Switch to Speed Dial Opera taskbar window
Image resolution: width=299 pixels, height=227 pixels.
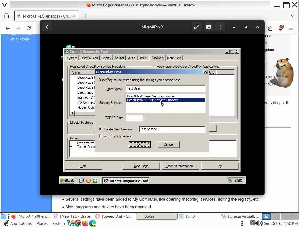pos(114,216)
